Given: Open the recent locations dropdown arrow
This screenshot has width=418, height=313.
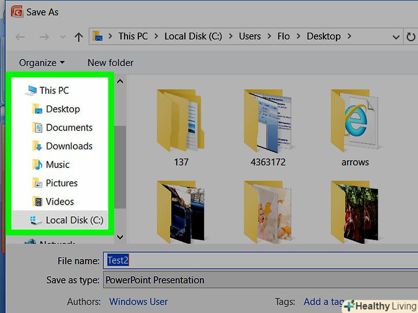Looking at the screenshot, I should click(63, 37).
